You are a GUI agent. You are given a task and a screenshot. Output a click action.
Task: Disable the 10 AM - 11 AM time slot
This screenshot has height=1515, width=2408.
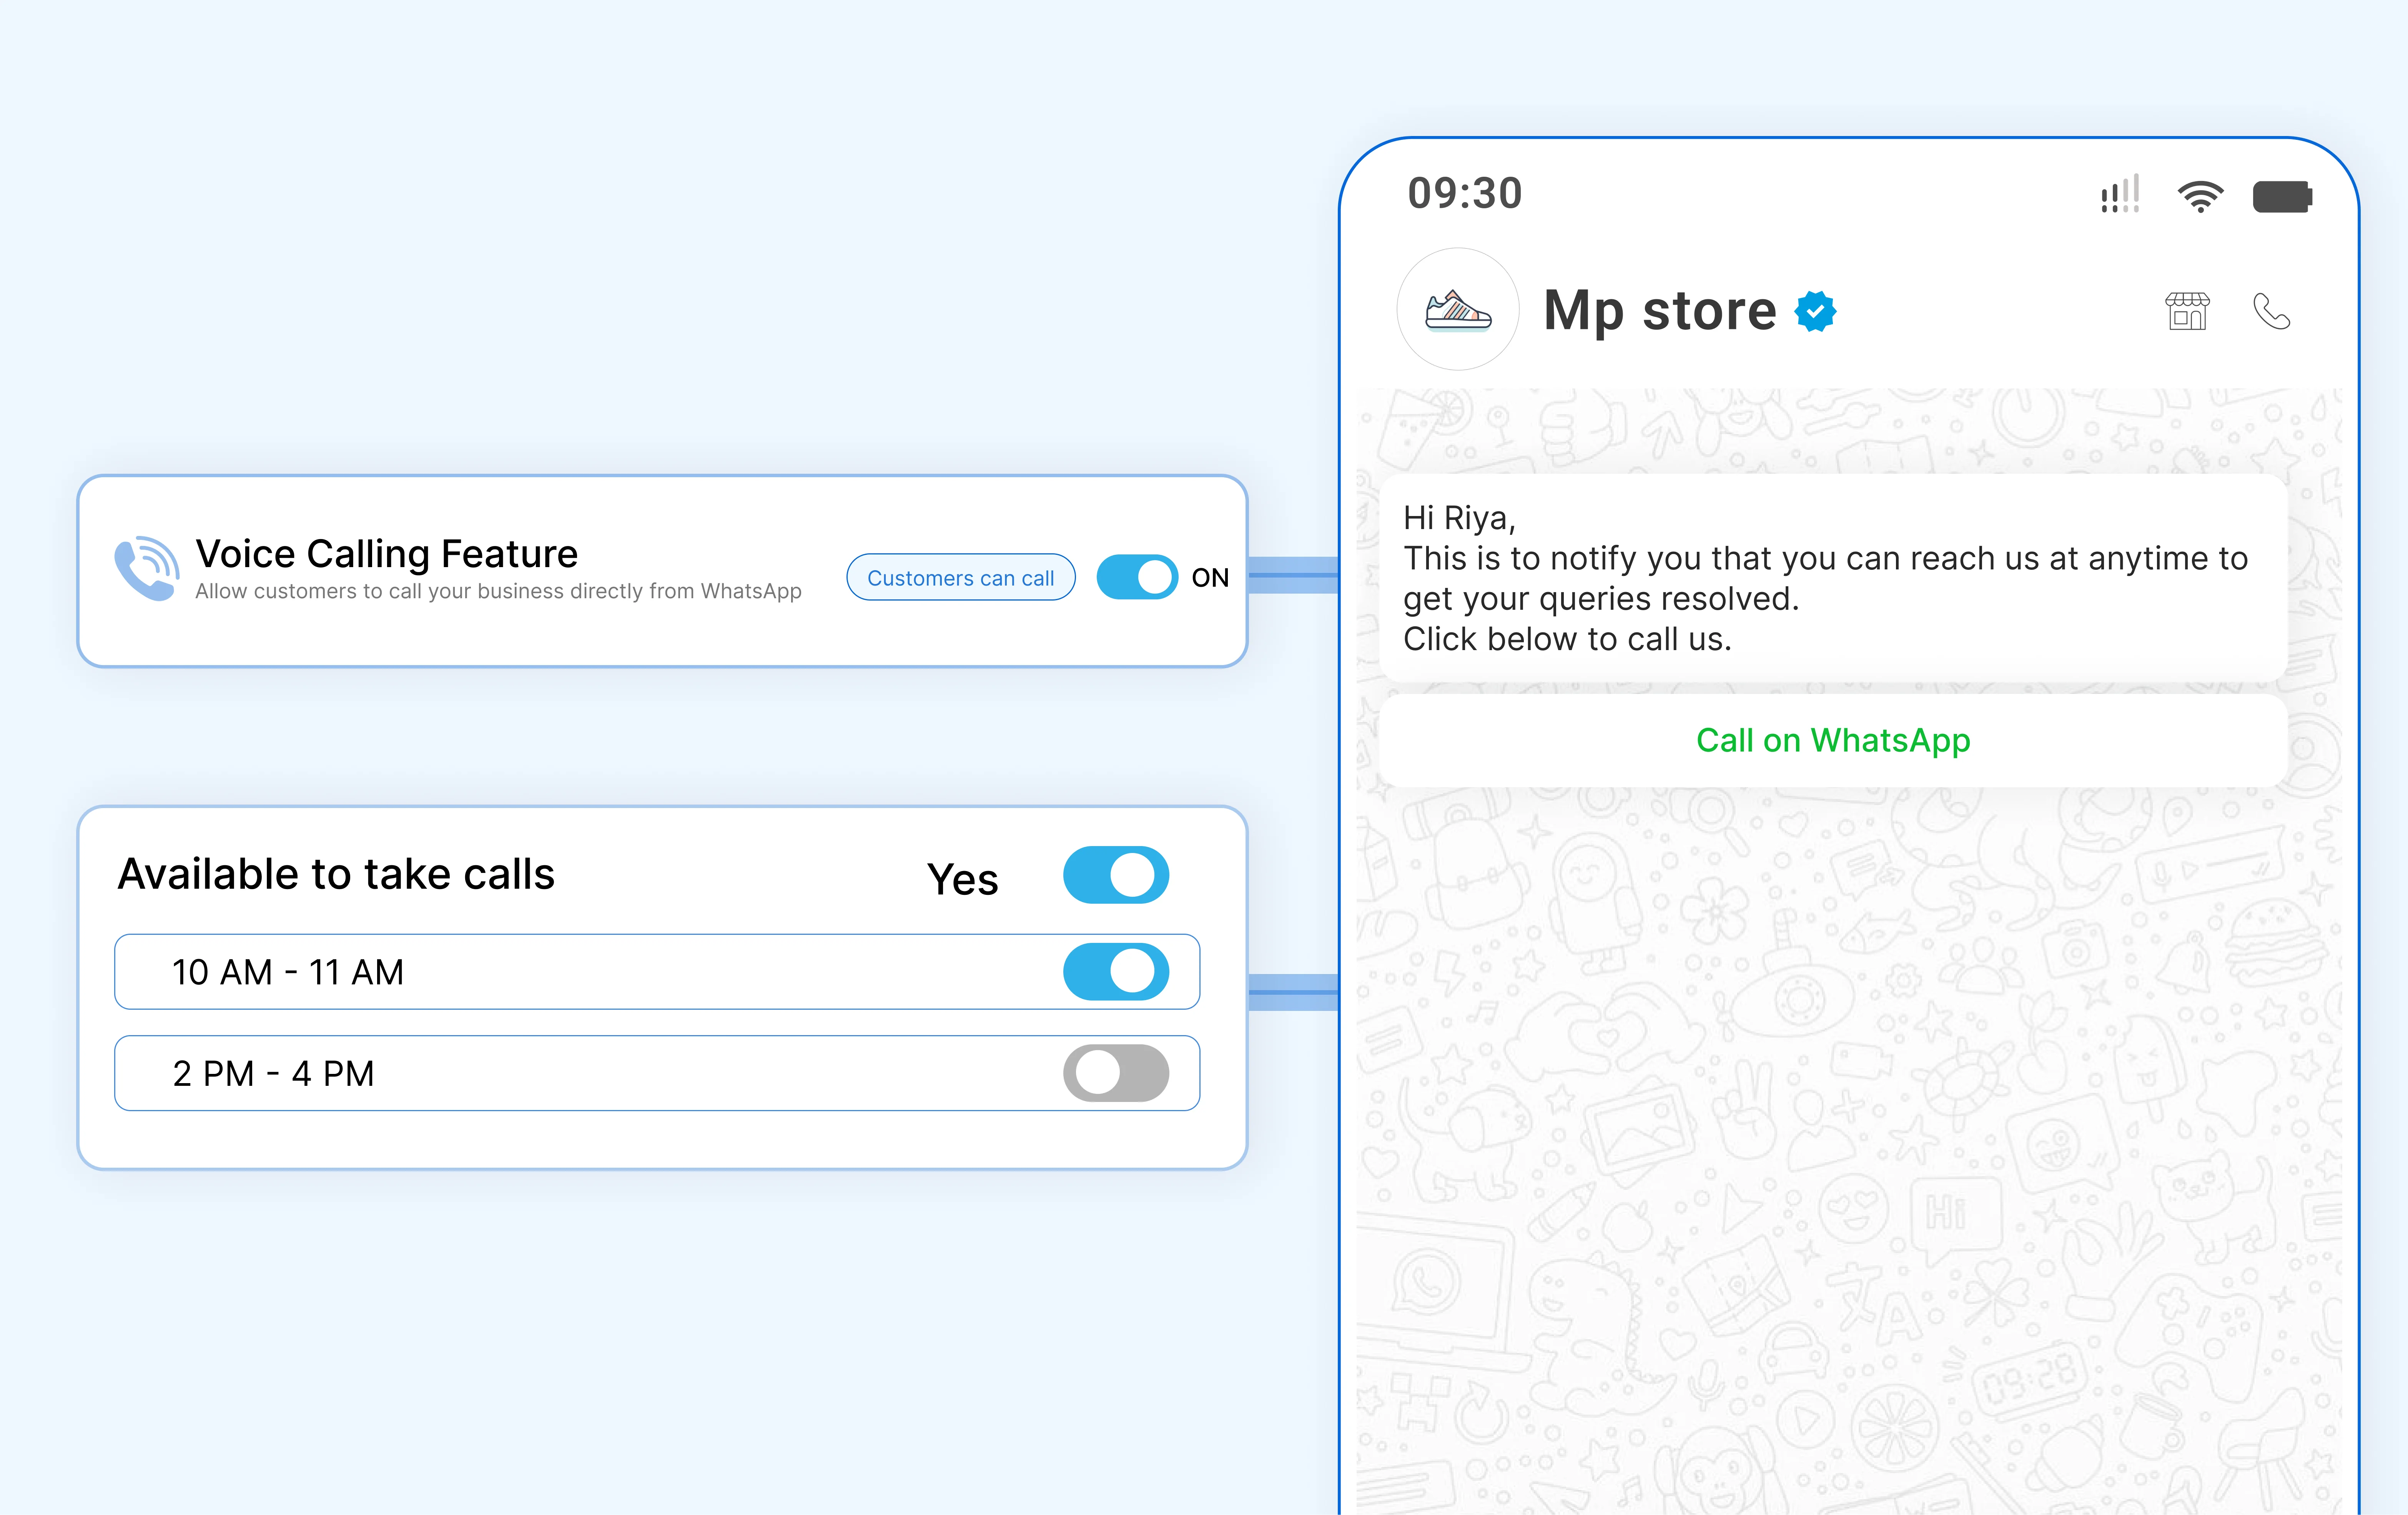click(1116, 971)
